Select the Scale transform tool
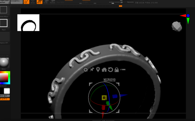Image resolution: width=195 pixels, height=121 pixels. [46, 2]
